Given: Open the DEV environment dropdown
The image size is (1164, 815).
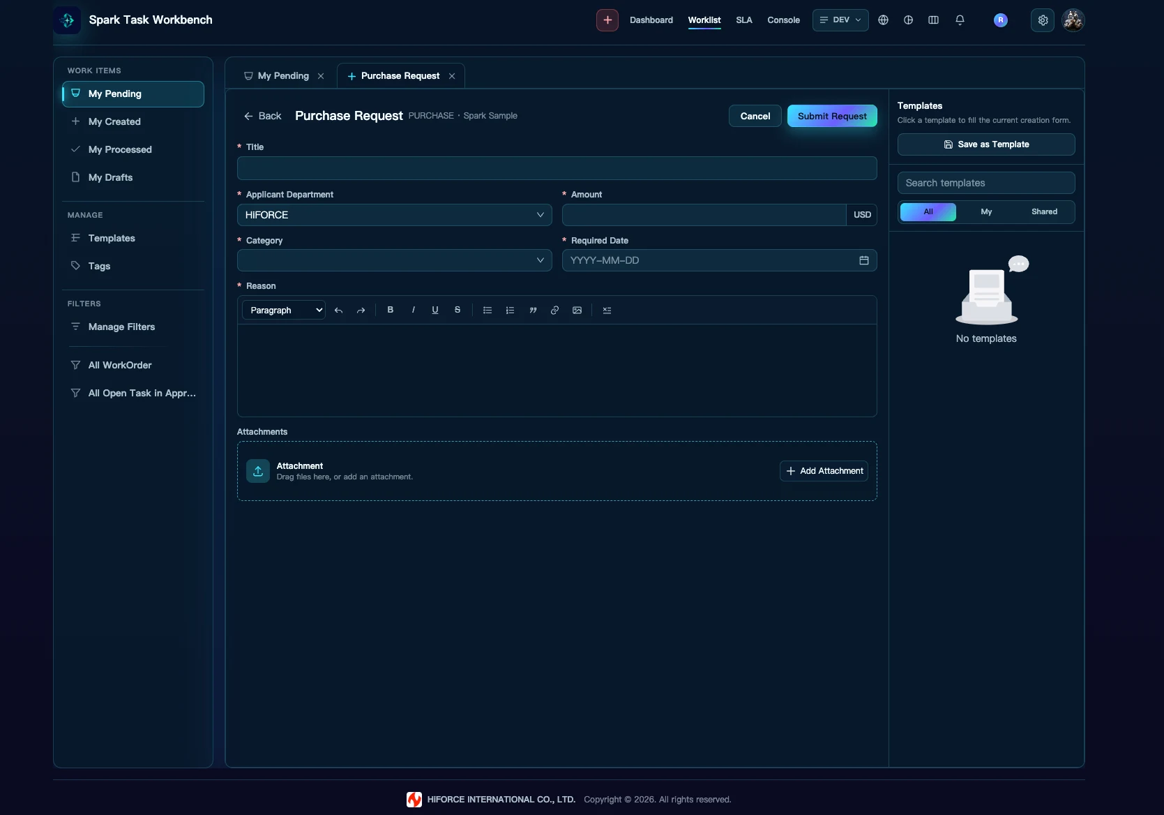Looking at the screenshot, I should pos(840,20).
